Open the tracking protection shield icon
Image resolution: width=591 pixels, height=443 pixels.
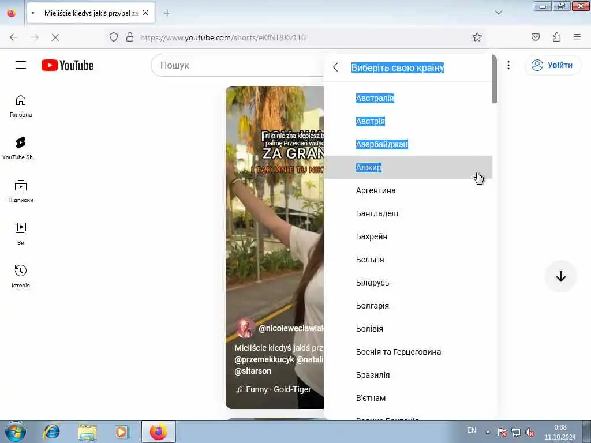(114, 37)
